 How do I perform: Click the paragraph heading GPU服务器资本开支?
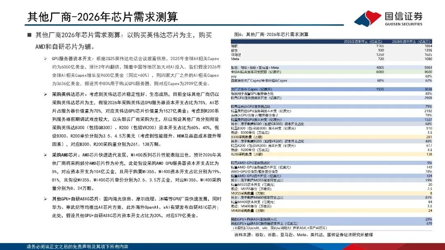coord(72,59)
